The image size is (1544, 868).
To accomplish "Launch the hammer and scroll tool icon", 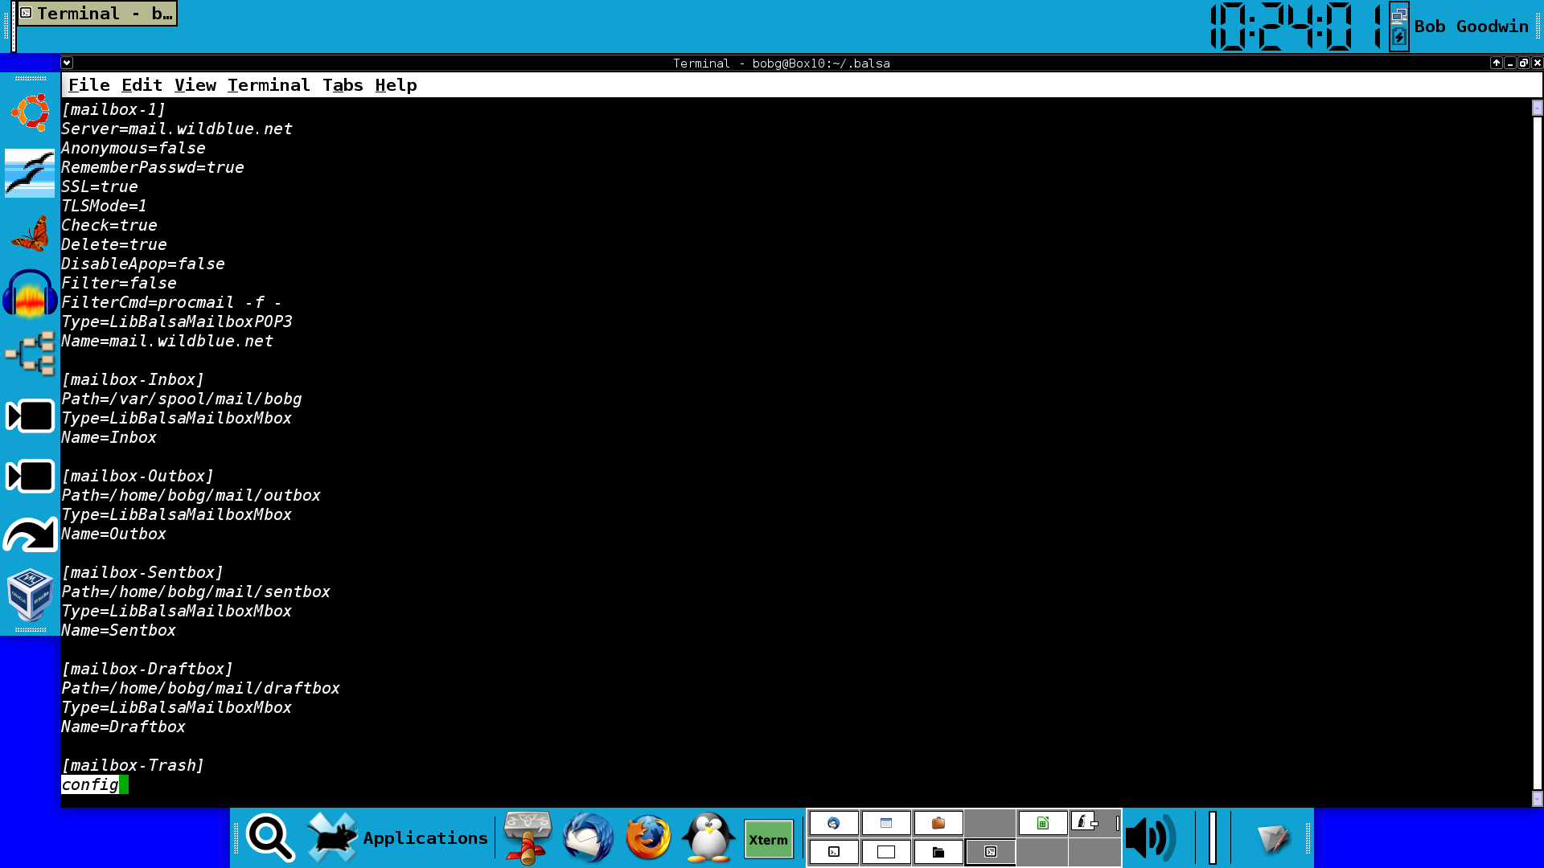I will 528,837.
